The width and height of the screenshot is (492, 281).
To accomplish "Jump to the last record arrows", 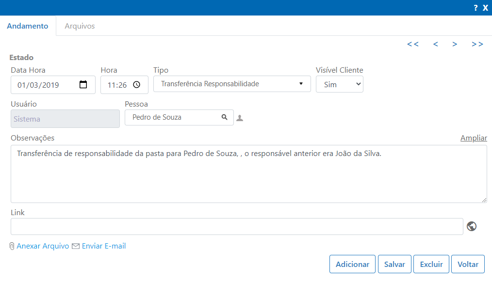I will coord(477,44).
